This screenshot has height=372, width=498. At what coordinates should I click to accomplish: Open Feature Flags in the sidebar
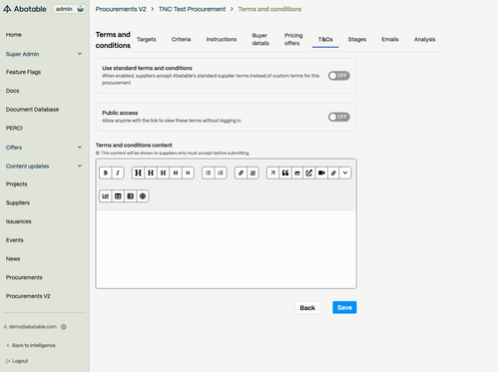click(23, 72)
